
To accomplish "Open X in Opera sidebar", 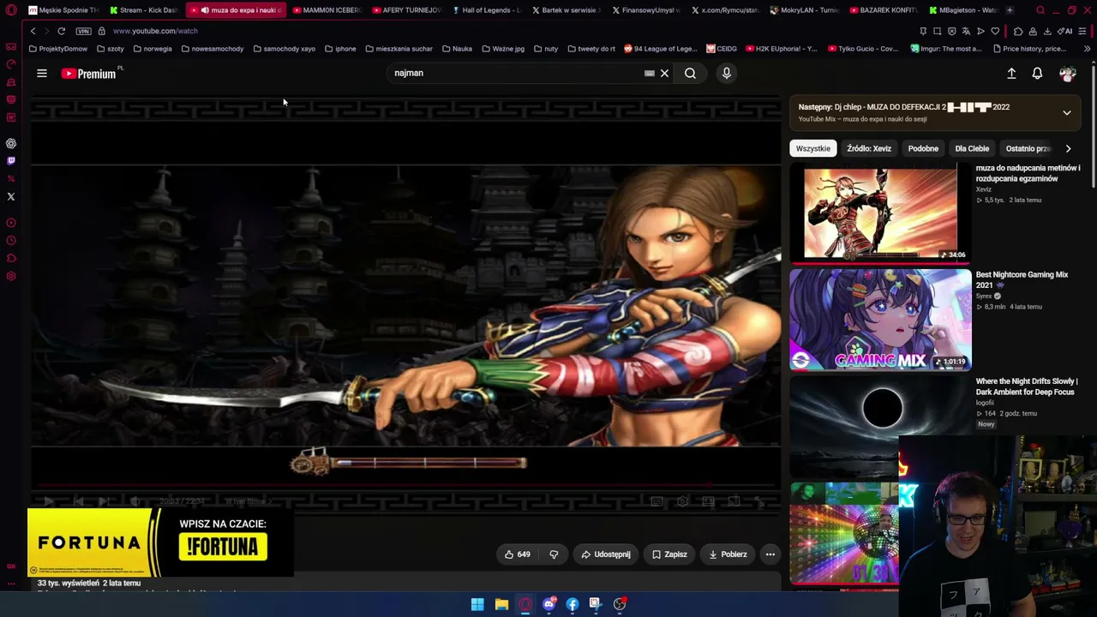I will [x=11, y=196].
